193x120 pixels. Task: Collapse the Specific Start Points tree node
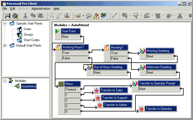(5, 23)
